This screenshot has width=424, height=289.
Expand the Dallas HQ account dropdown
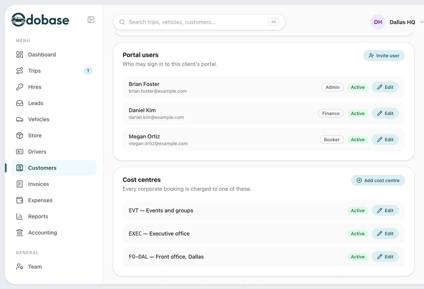(x=422, y=22)
